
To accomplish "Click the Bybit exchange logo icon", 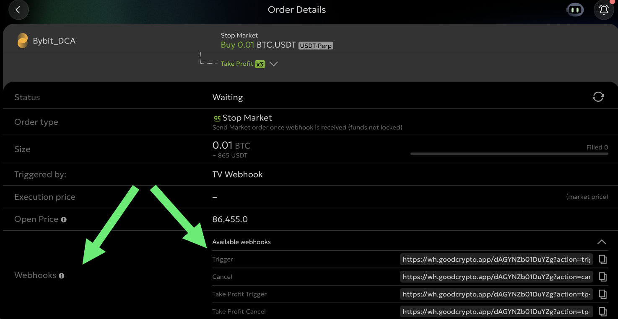I will coord(23,41).
